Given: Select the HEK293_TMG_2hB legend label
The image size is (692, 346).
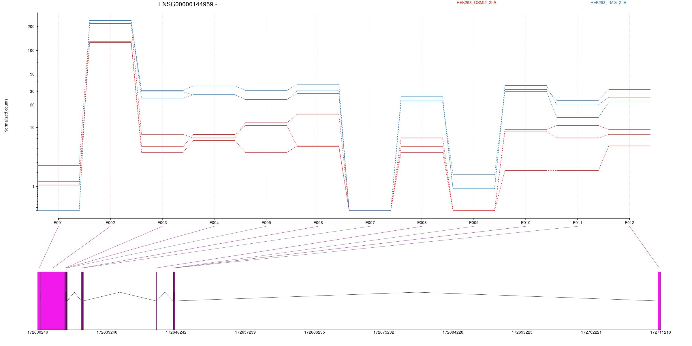Looking at the screenshot, I should tap(608, 3).
